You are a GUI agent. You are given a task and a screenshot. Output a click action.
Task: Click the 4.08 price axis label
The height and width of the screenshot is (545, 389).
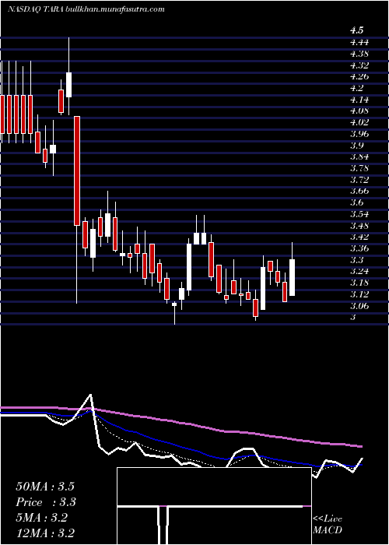coord(359,111)
